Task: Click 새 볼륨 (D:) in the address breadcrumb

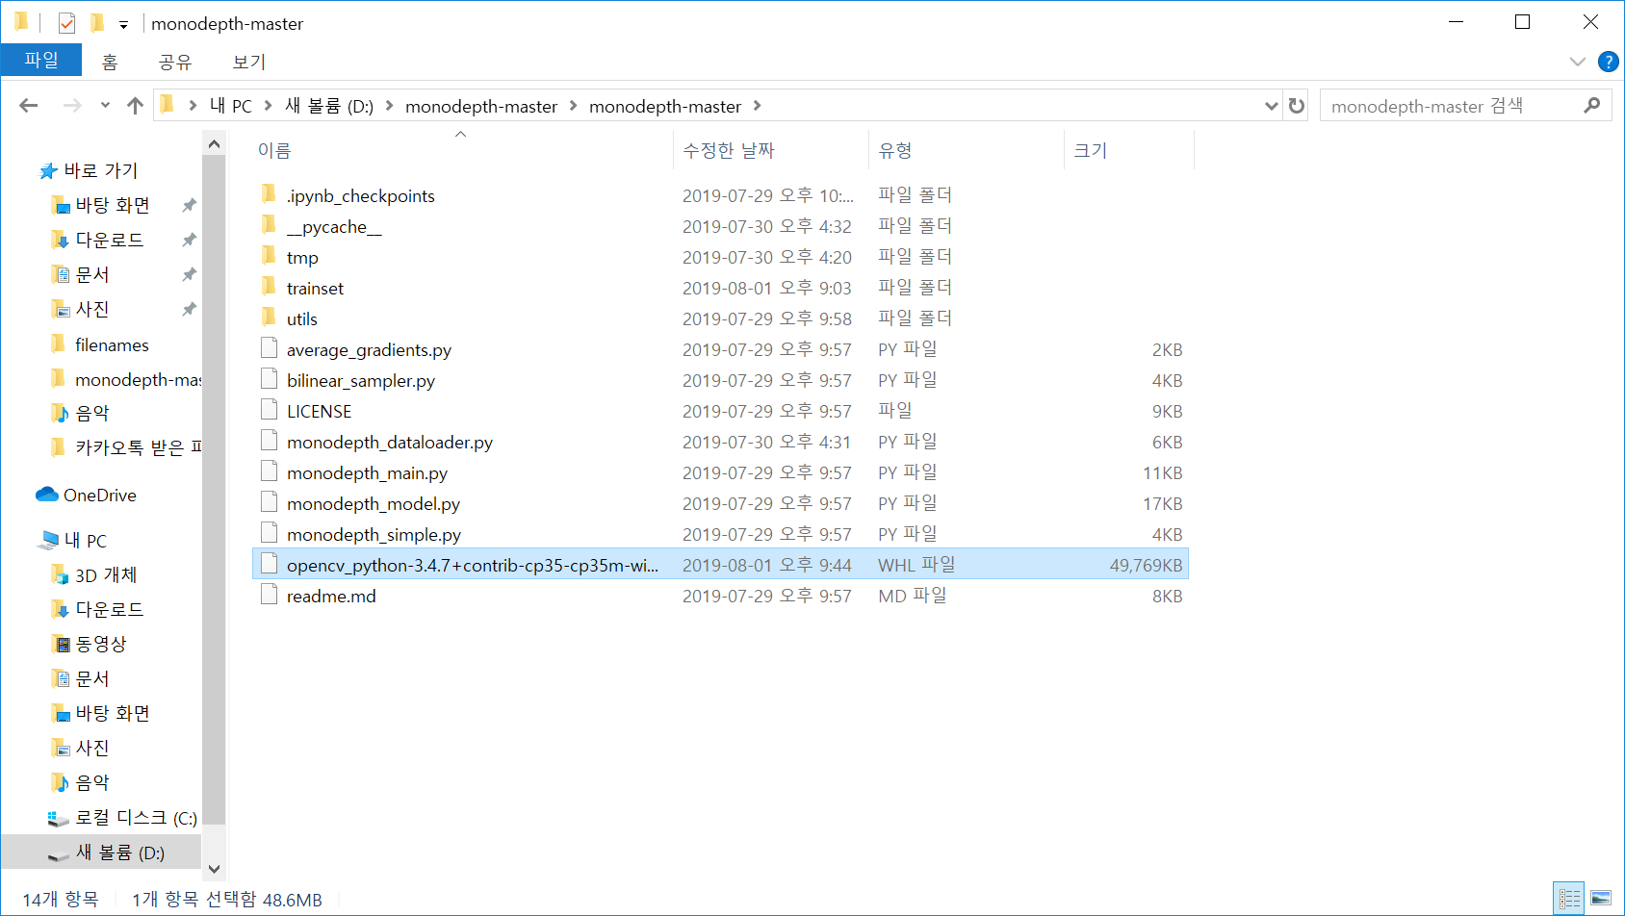Action: tap(329, 106)
